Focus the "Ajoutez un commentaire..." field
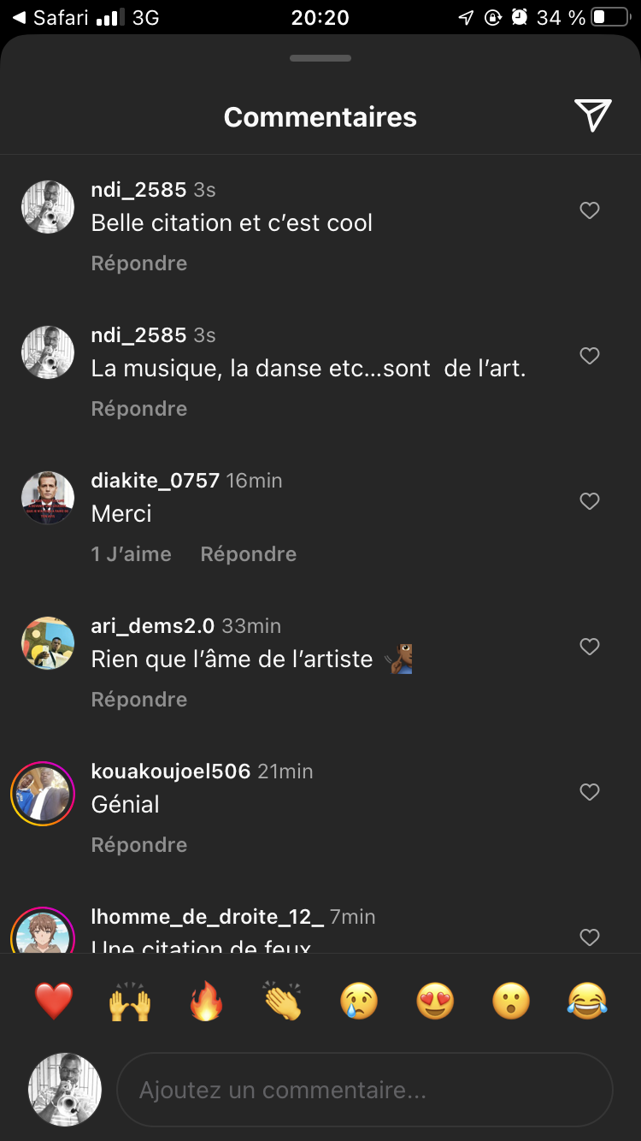Image resolution: width=641 pixels, height=1141 pixels. tap(365, 1091)
